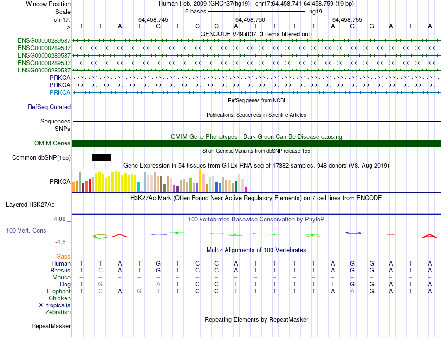This screenshot has height=337, width=441.
Task: Select the 64,458,745 coordinate label
Action: click(x=153, y=19)
